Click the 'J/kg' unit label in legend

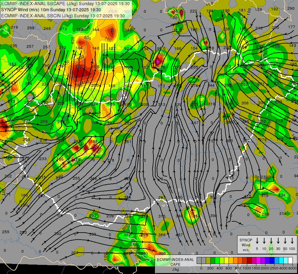tap(175, 269)
